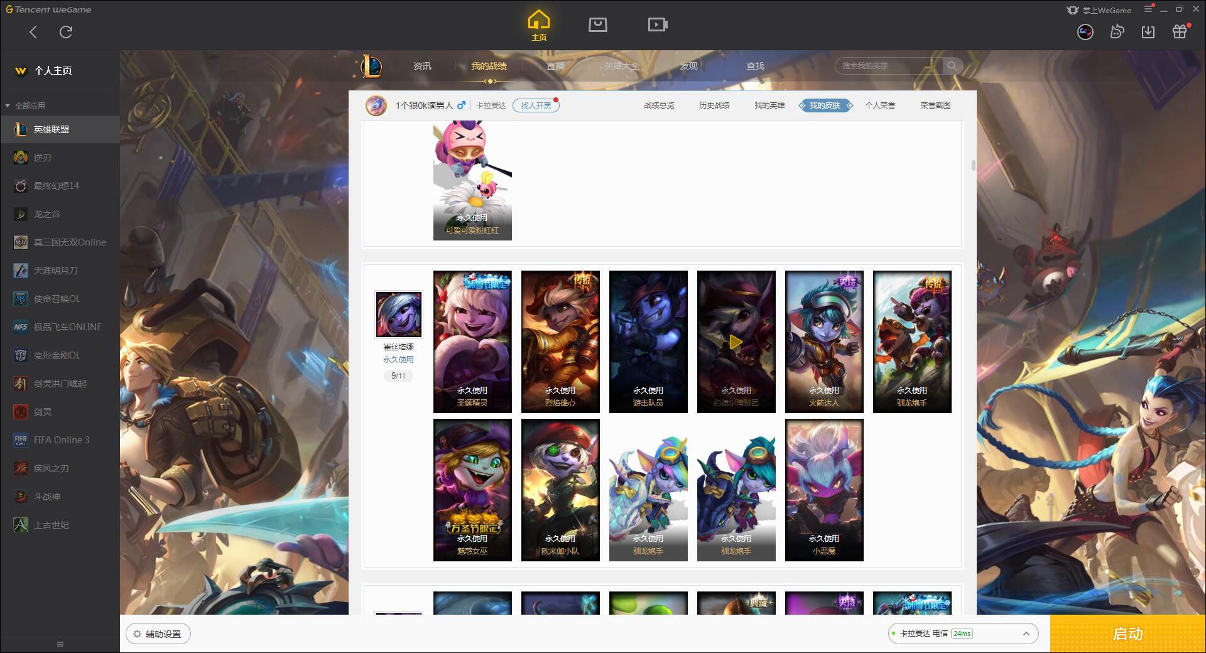This screenshot has height=653, width=1206.
Task: Expand the 卡拉曼达 电信 server dropdown
Action: click(x=963, y=634)
